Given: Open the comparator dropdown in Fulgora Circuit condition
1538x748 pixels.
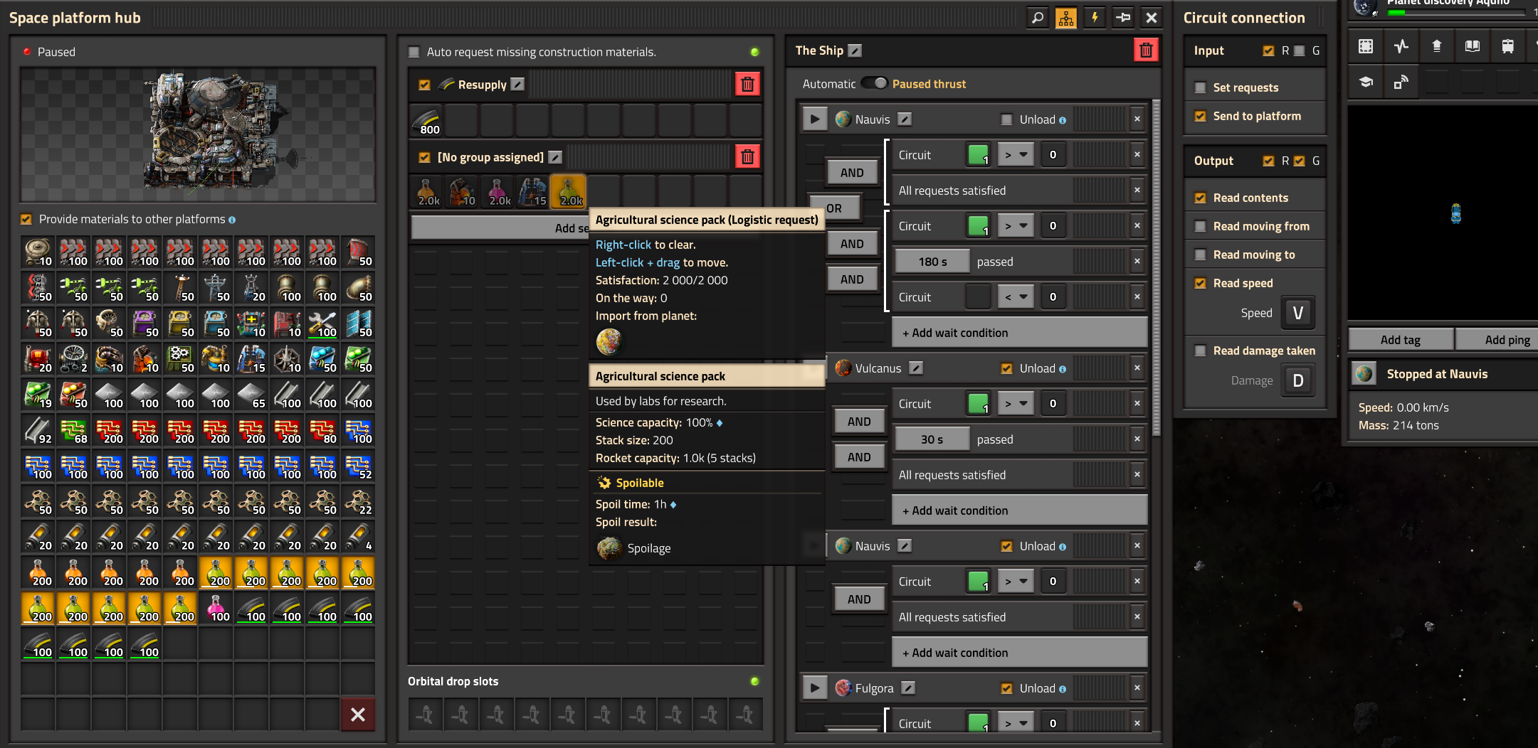Looking at the screenshot, I should pos(1016,723).
